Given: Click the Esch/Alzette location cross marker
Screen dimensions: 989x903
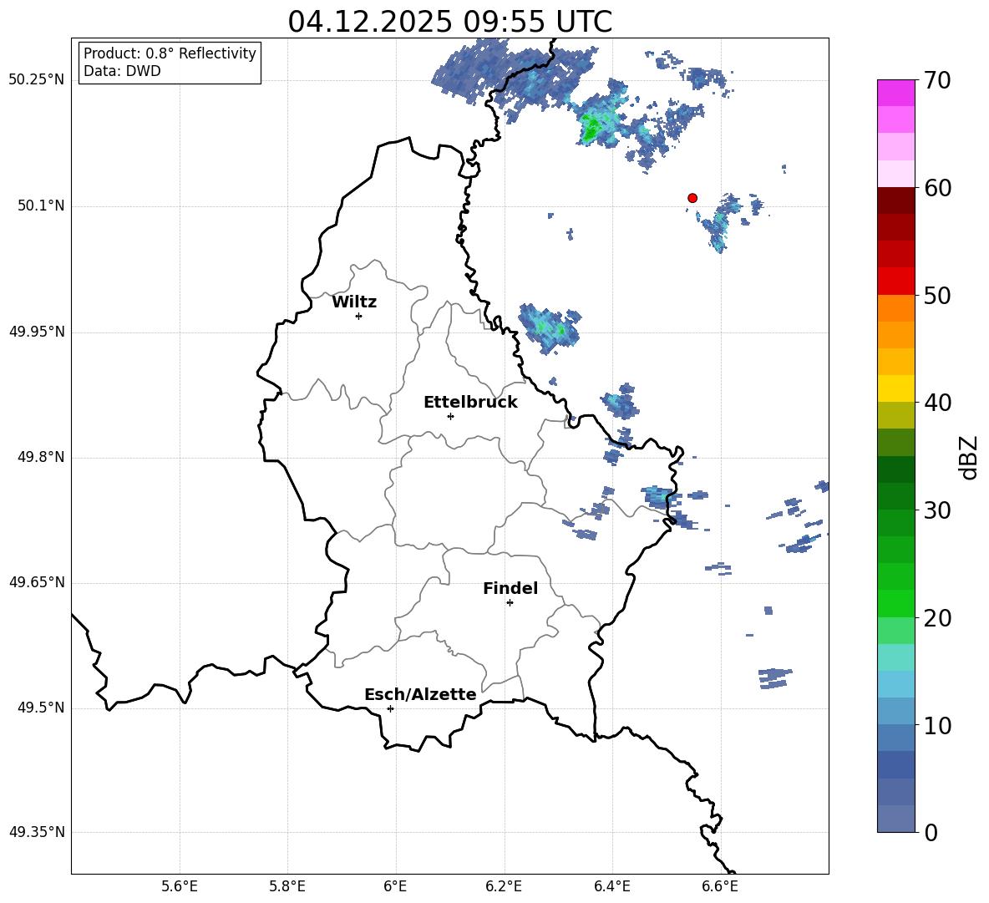Looking at the screenshot, I should pos(390,708).
